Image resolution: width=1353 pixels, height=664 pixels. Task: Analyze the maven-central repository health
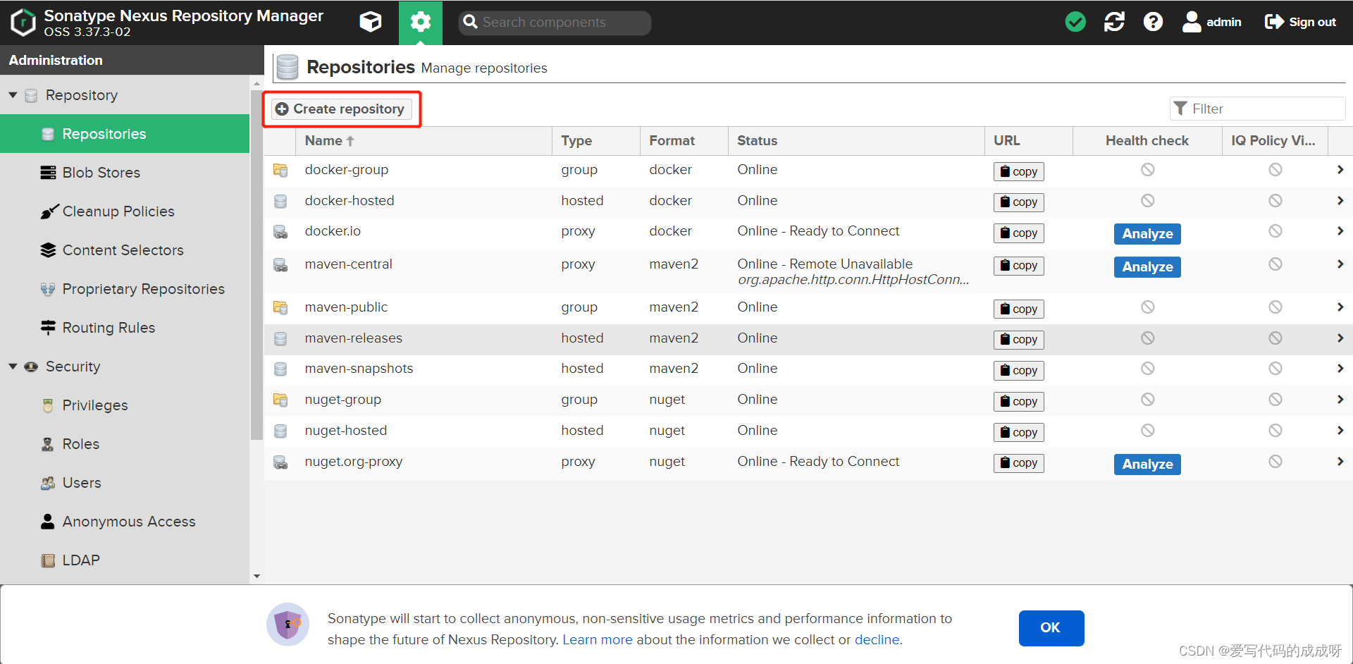coord(1147,267)
